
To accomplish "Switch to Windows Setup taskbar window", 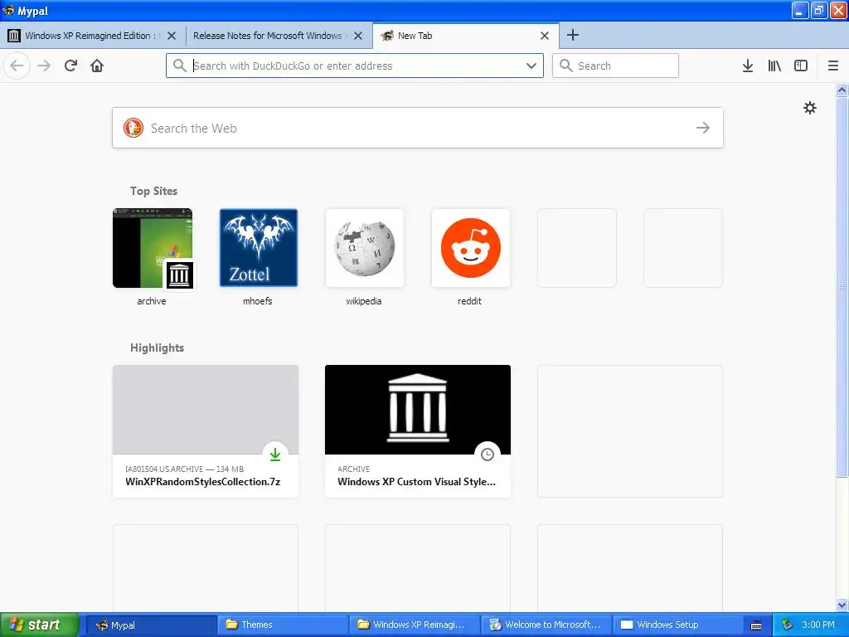I will click(677, 625).
